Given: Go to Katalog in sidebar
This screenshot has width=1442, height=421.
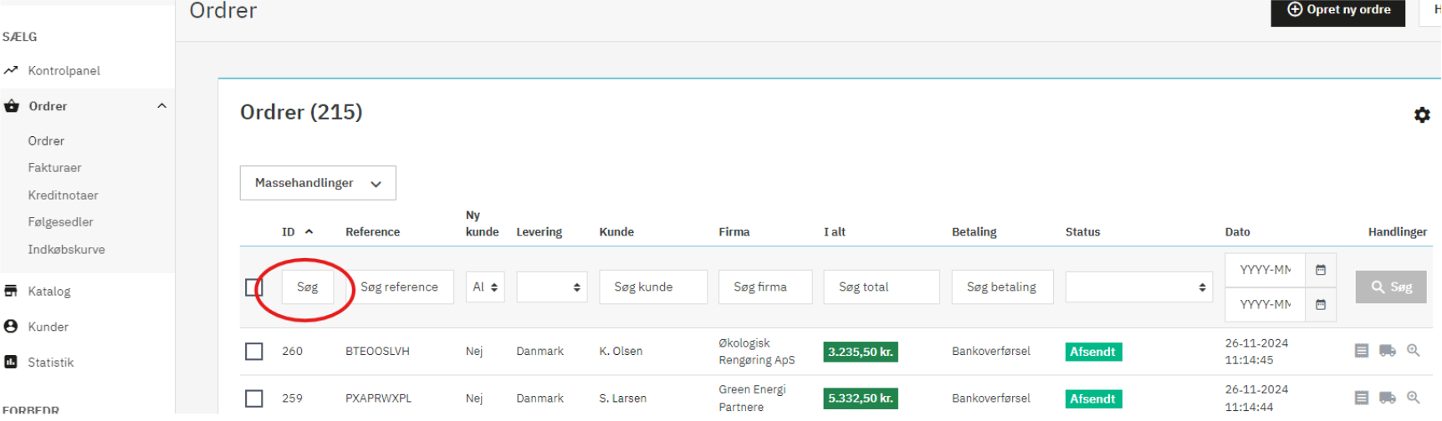Looking at the screenshot, I should [49, 292].
